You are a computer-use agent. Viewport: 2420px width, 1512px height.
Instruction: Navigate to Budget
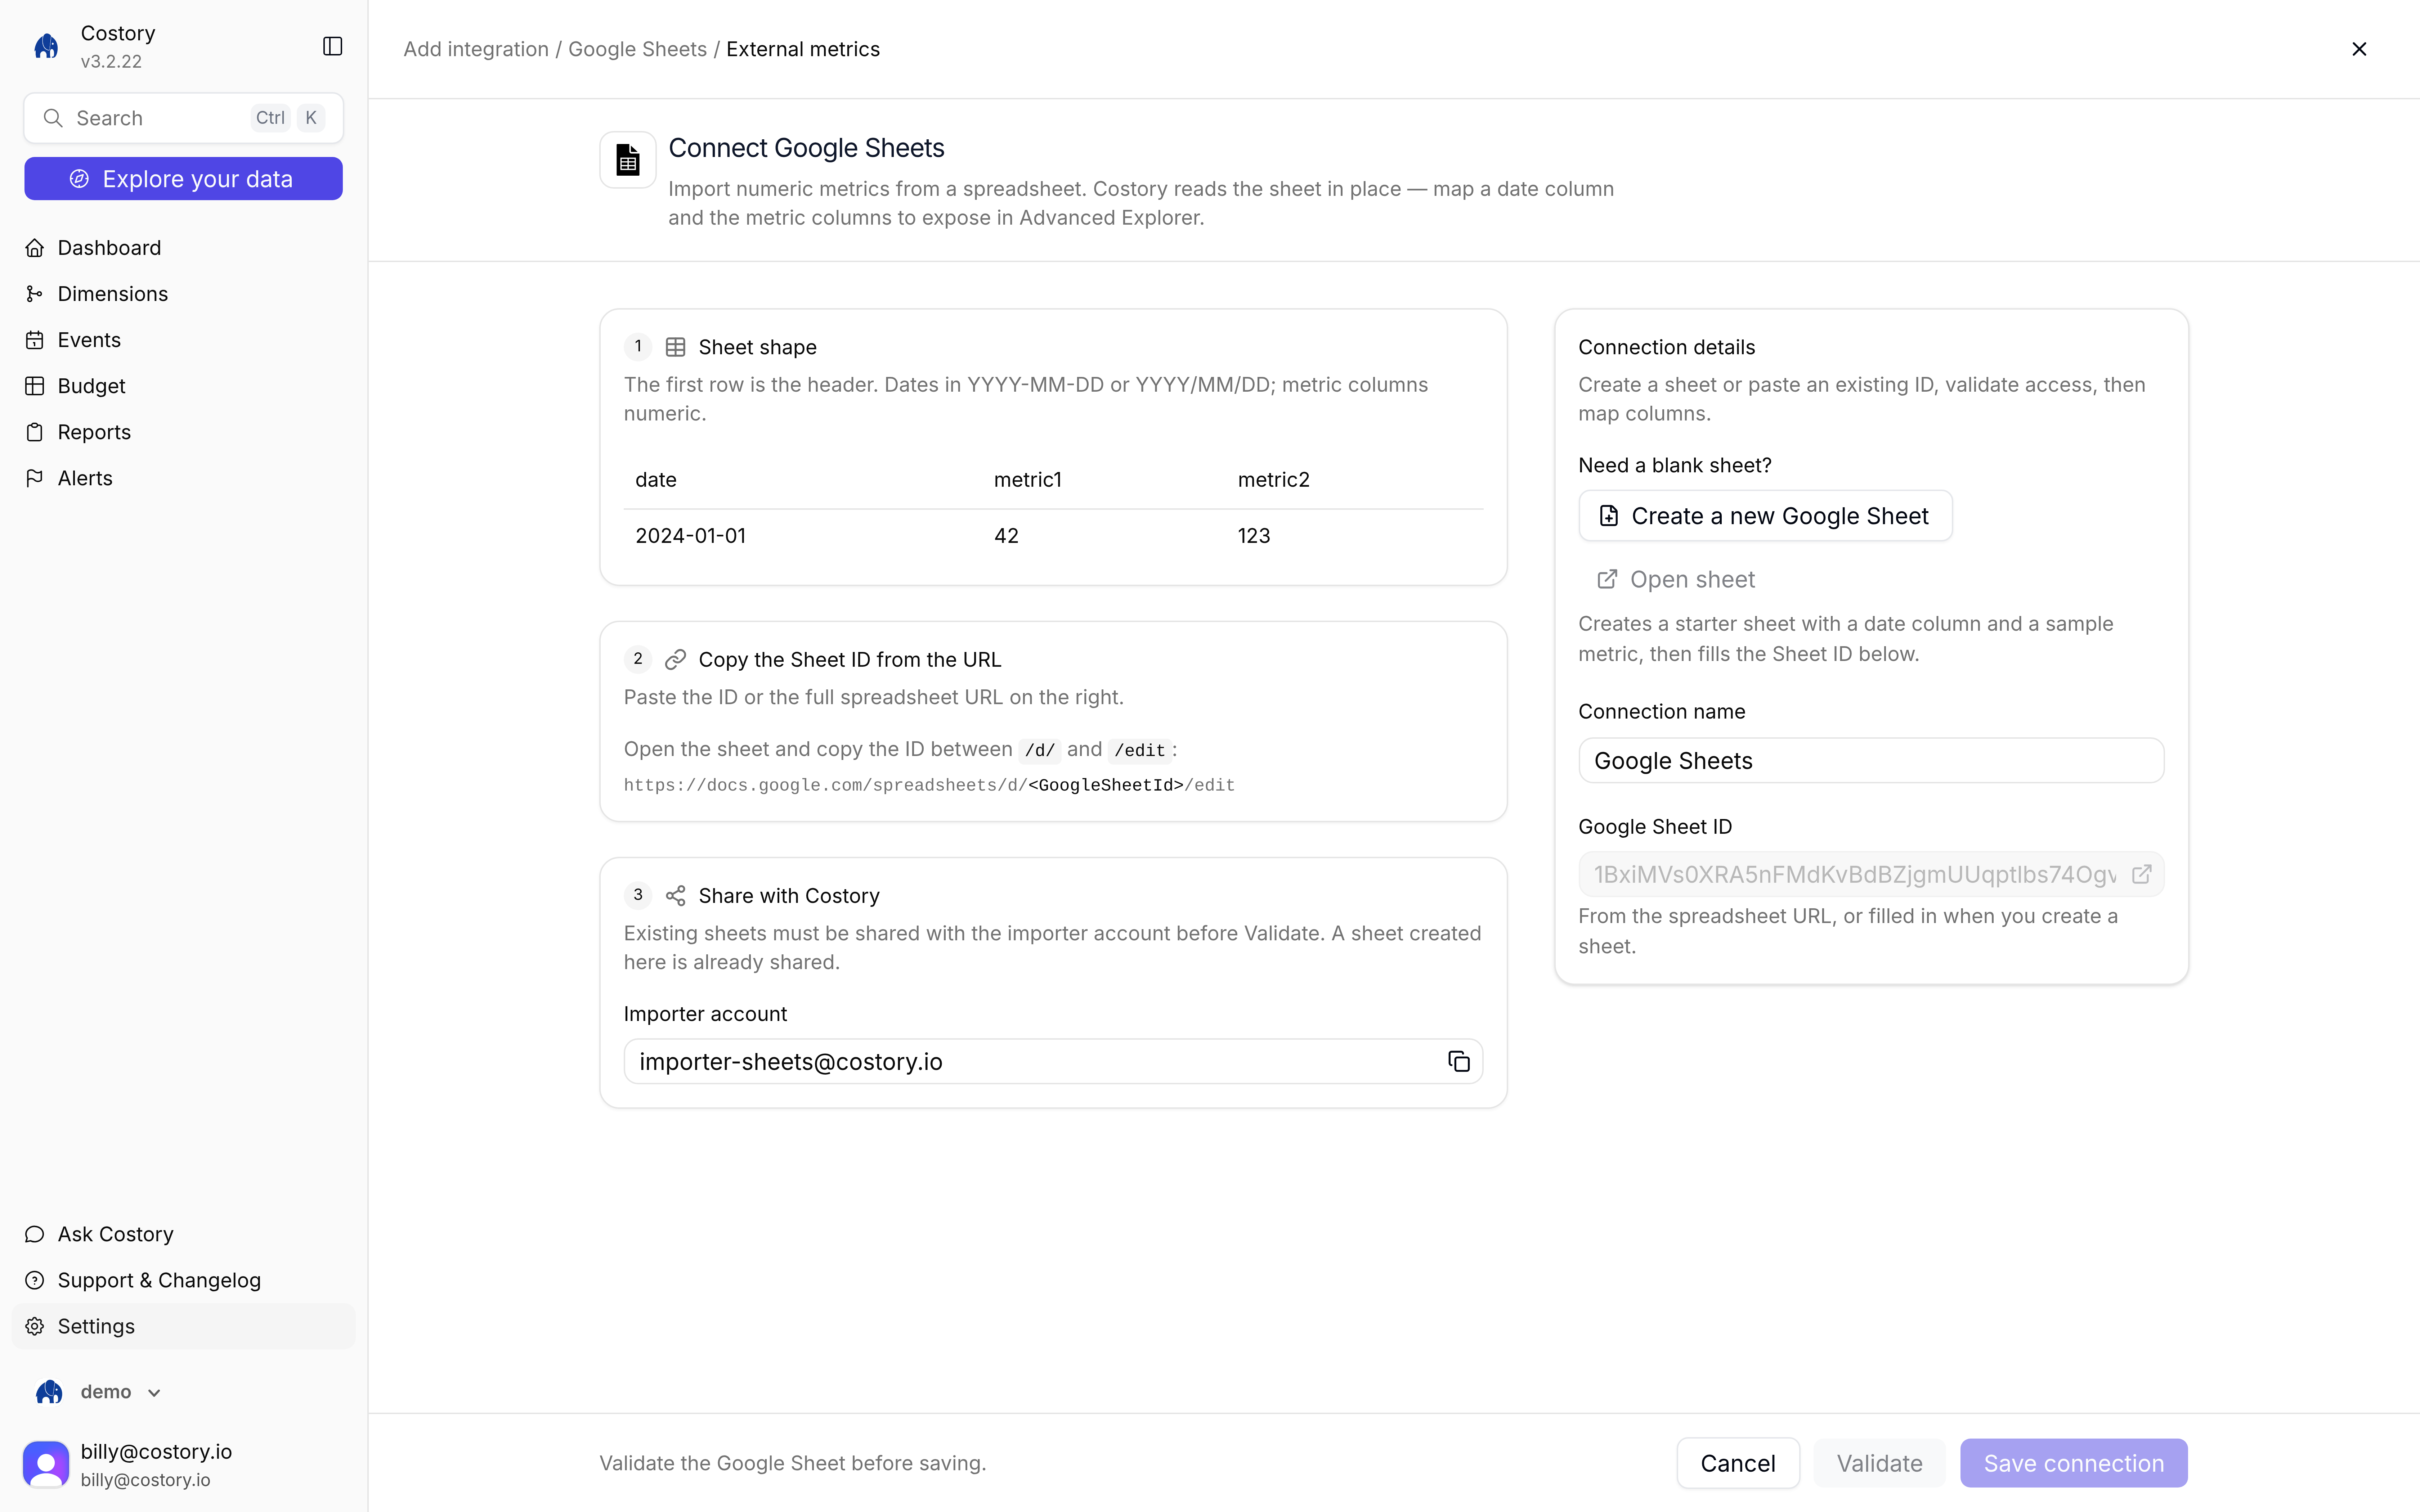click(x=184, y=386)
